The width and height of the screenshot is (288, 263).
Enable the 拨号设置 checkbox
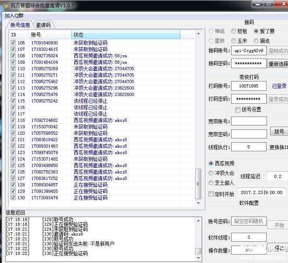click(238, 110)
